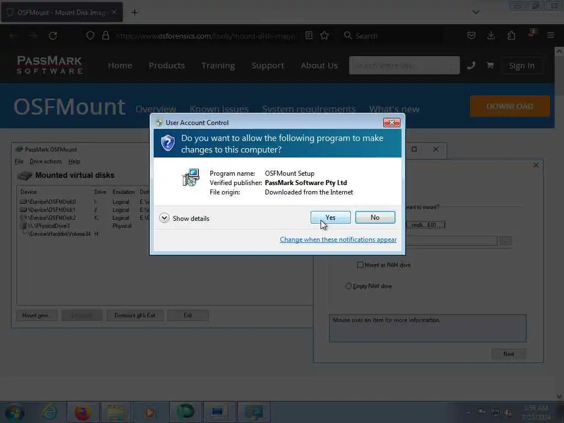Select the Empty RAM drive radio button
564x423 pixels.
click(348, 286)
